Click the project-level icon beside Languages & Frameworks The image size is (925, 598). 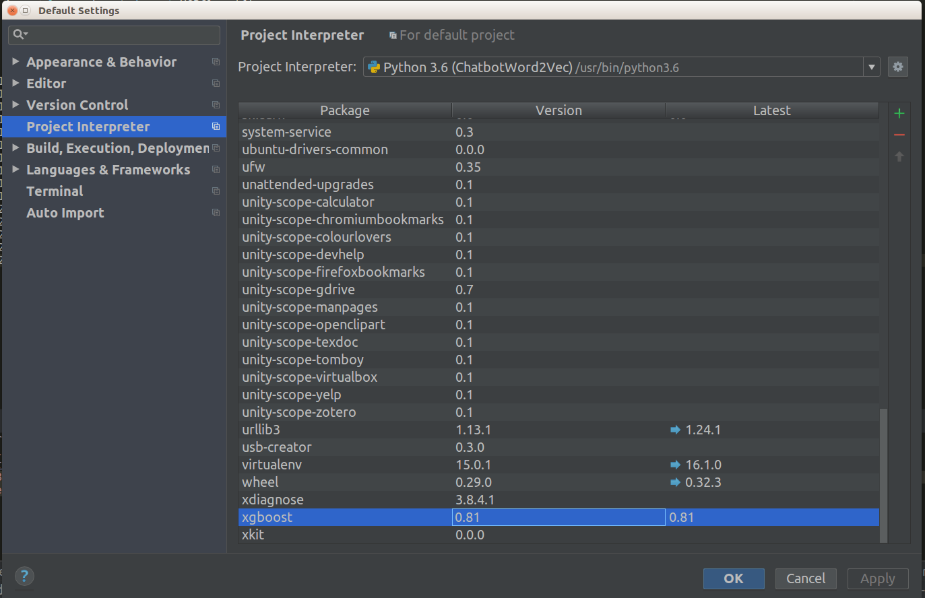(216, 170)
